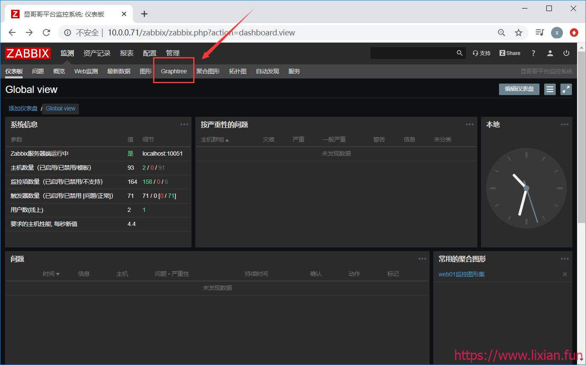Screen dimensions: 586x365
Task: Click the page vertical scrollbar
Action: pyautogui.click(x=581, y=136)
